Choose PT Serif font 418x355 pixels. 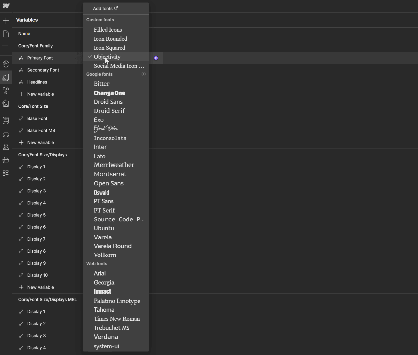click(x=116, y=210)
